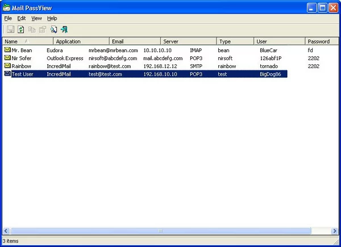Sort by the Email column header
The image size is (341, 247).
[135, 41]
